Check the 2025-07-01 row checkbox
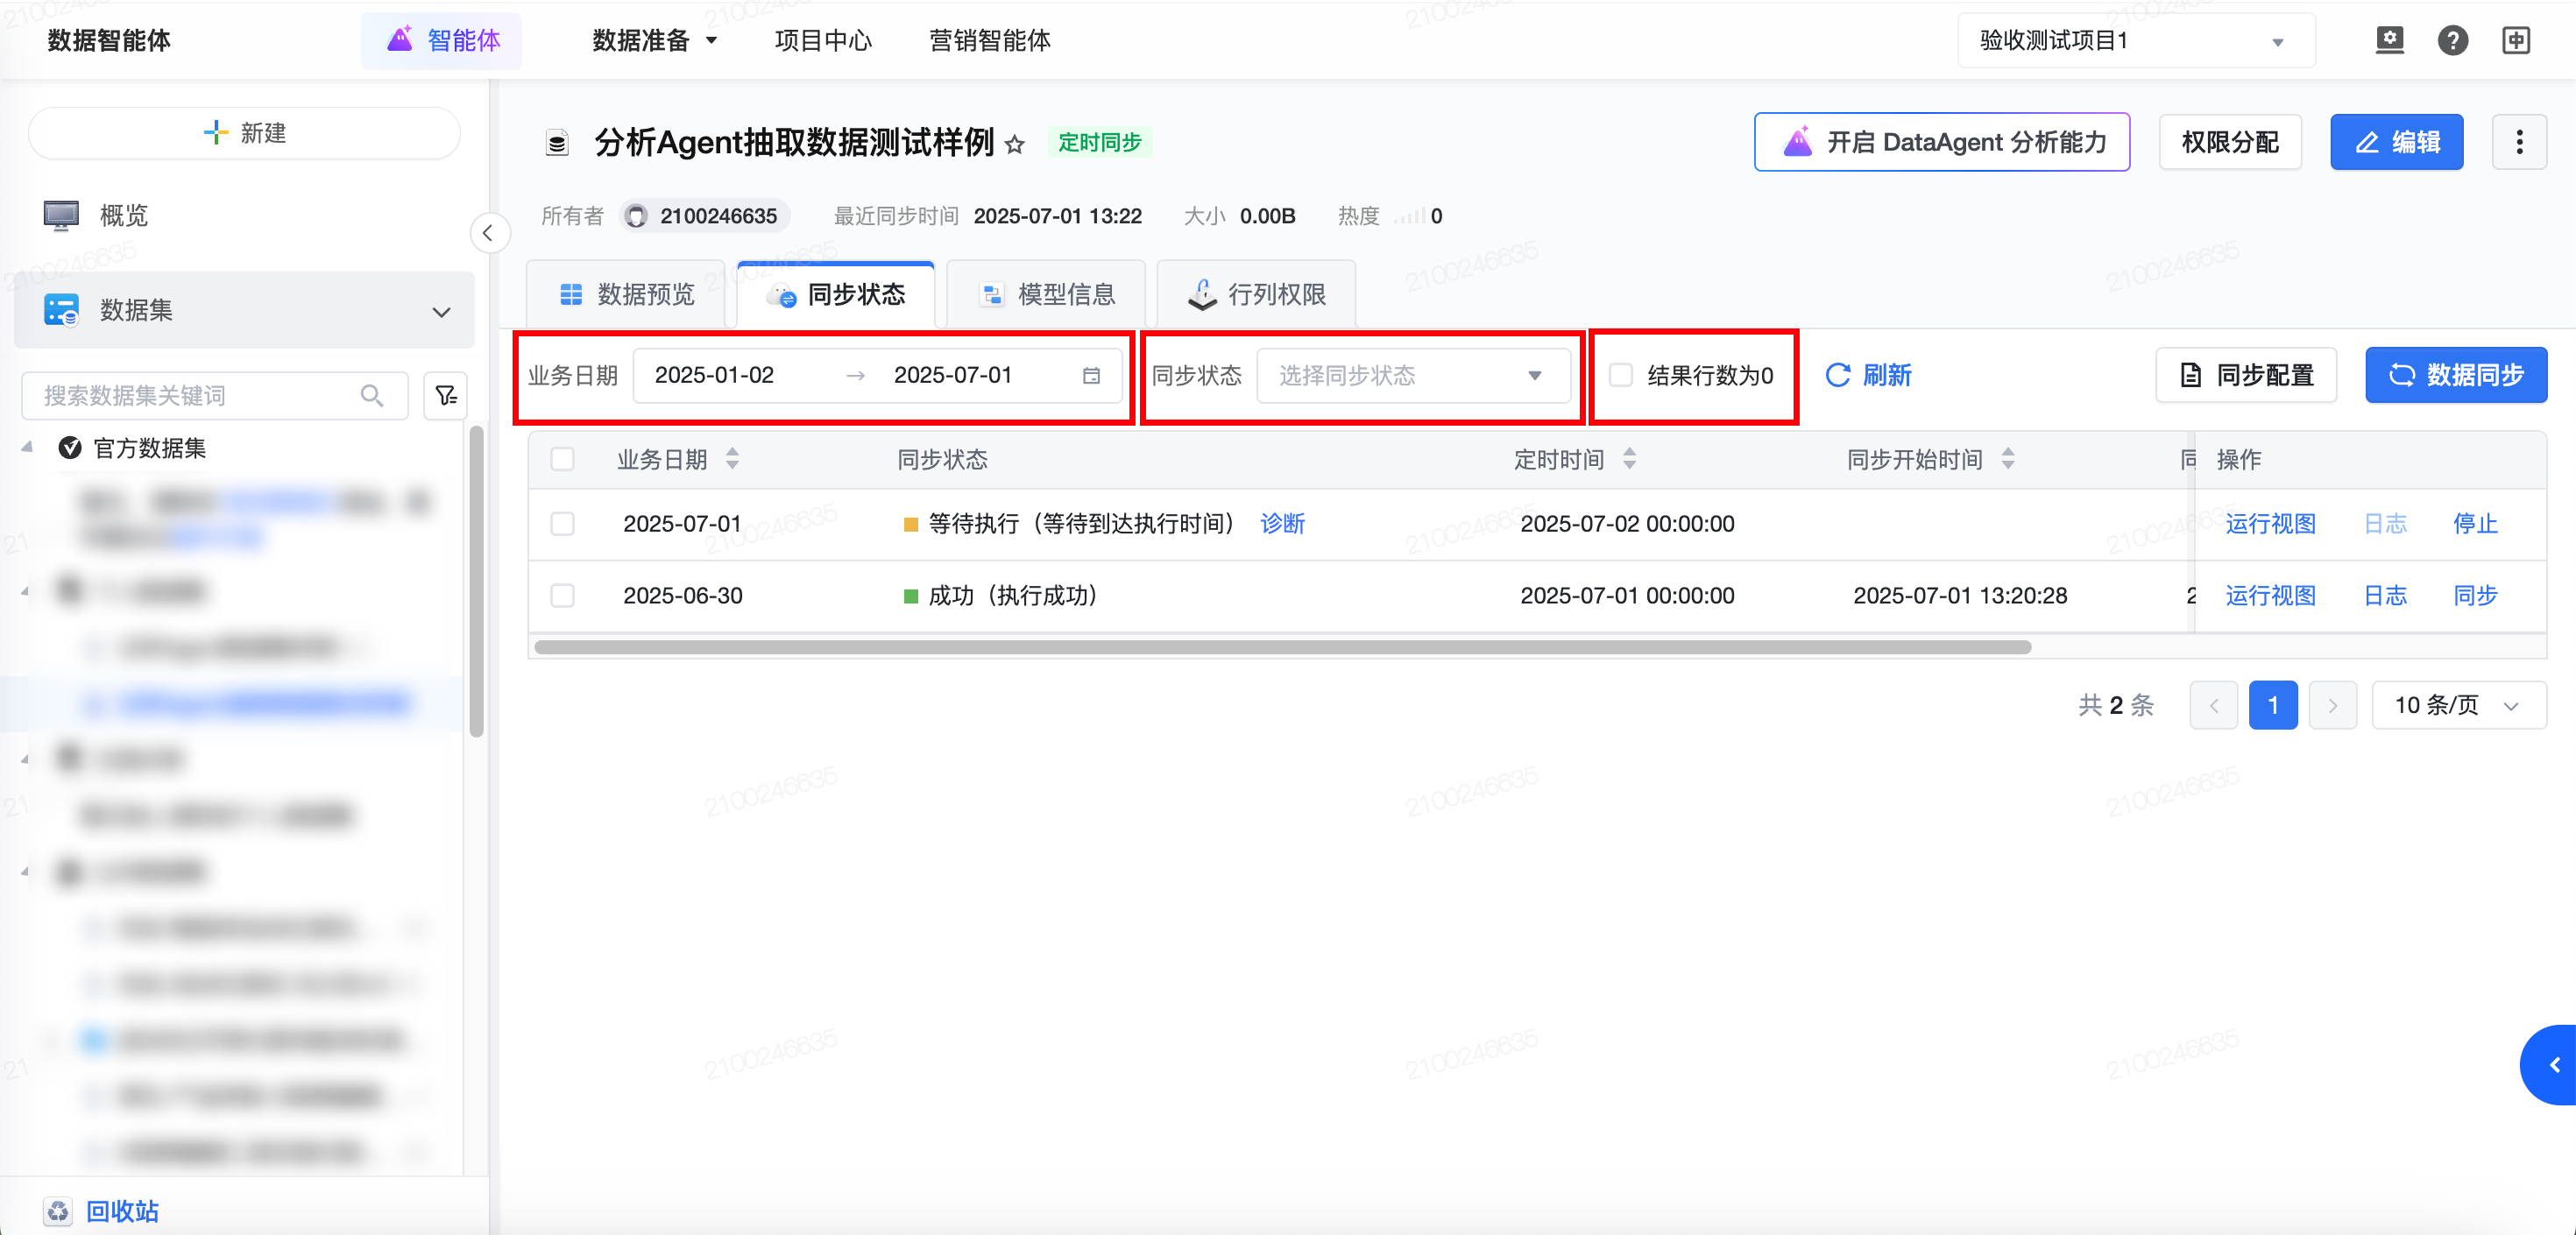 point(563,523)
